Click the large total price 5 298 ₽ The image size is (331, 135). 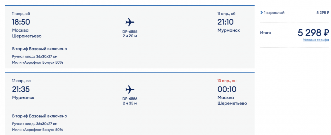(x=313, y=32)
